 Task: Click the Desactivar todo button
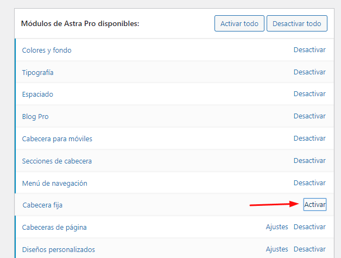pos(297,23)
